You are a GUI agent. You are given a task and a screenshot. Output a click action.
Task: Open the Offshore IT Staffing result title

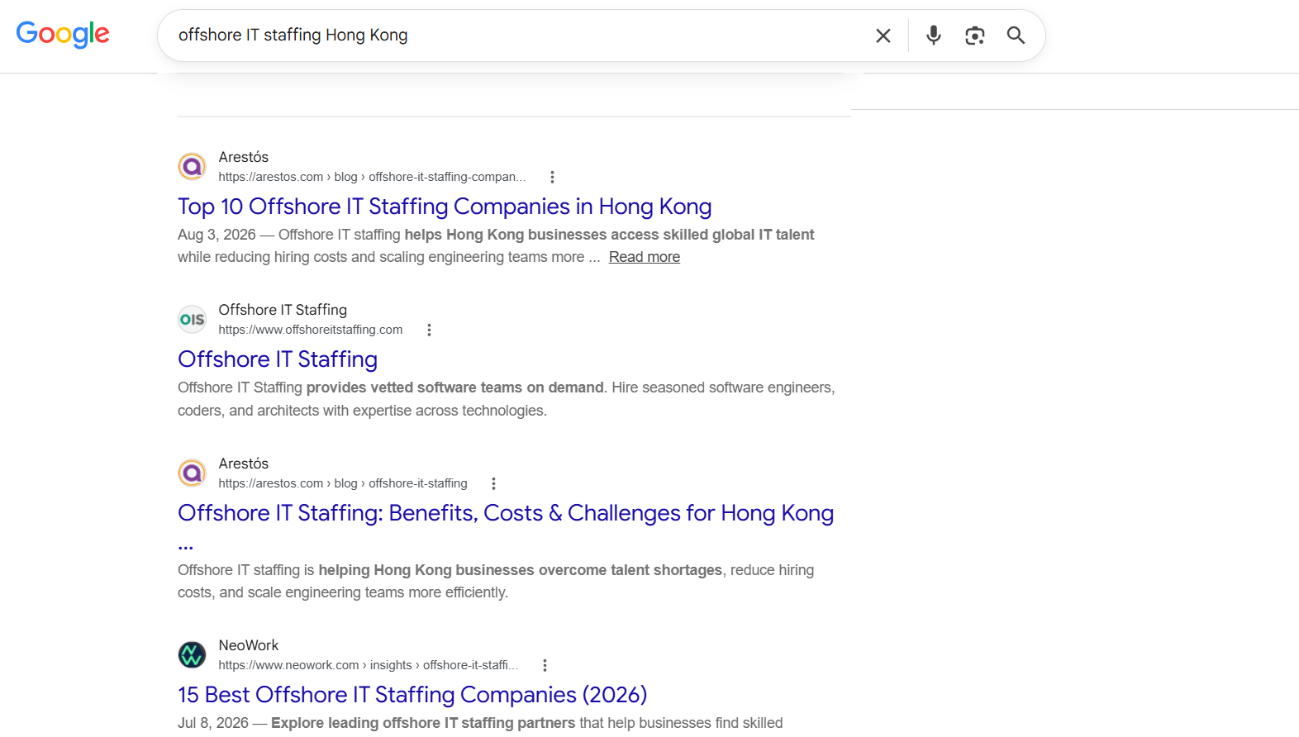278,359
